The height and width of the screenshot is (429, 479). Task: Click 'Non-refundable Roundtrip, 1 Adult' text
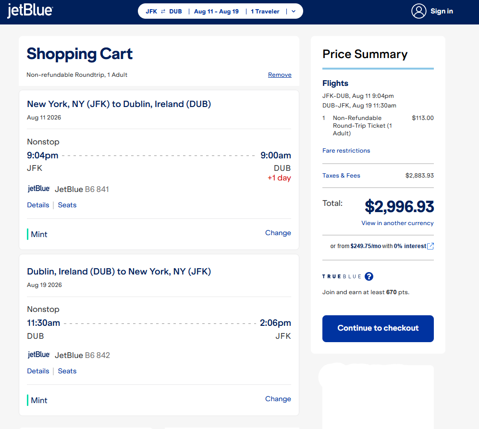tap(77, 75)
